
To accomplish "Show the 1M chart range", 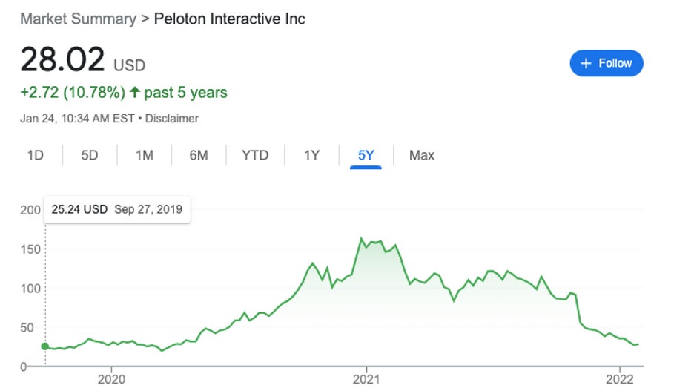I will [x=144, y=155].
